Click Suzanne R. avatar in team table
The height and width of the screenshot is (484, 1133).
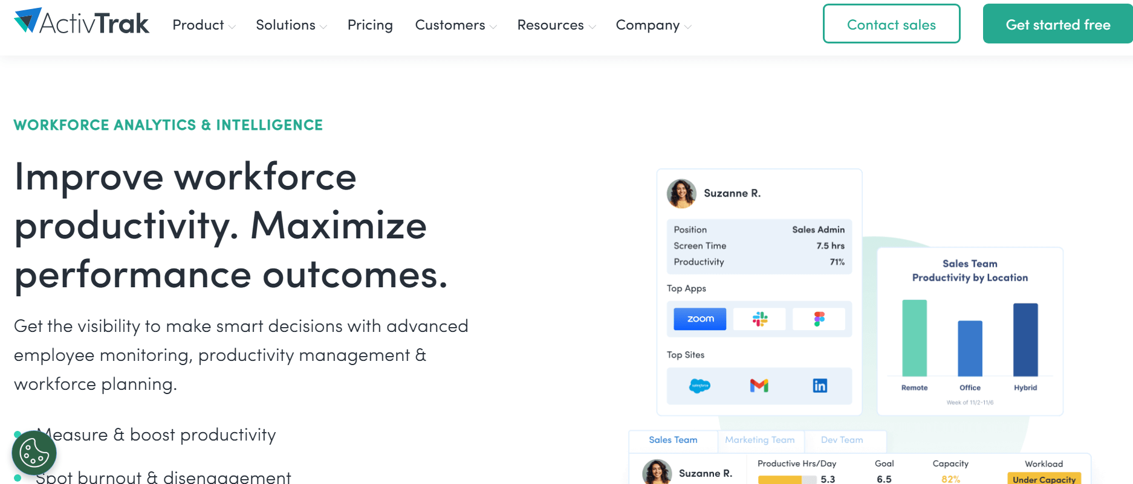click(657, 473)
